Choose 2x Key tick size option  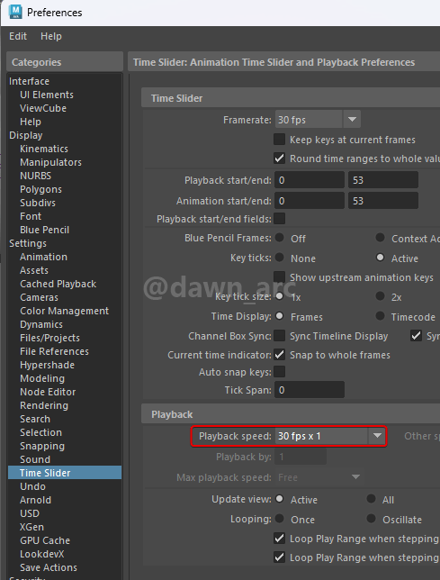pyautogui.click(x=380, y=296)
